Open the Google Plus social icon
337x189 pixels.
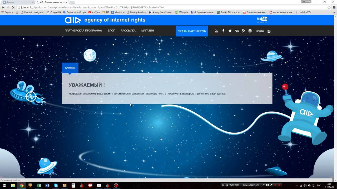(x=243, y=31)
